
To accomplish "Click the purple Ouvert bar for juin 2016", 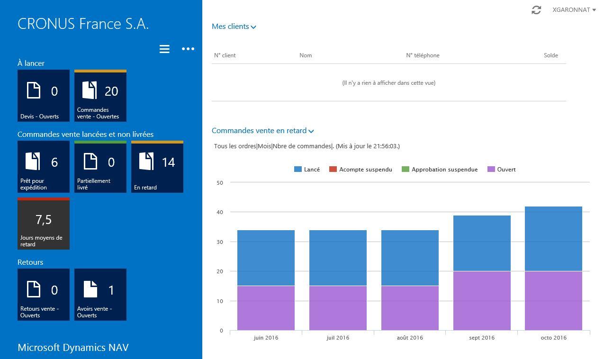I will coord(266,308).
